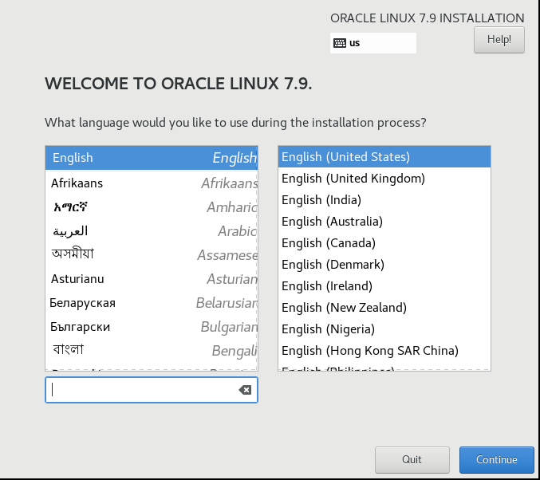Choose the Amharic language row
The image size is (540, 480).
(152, 207)
